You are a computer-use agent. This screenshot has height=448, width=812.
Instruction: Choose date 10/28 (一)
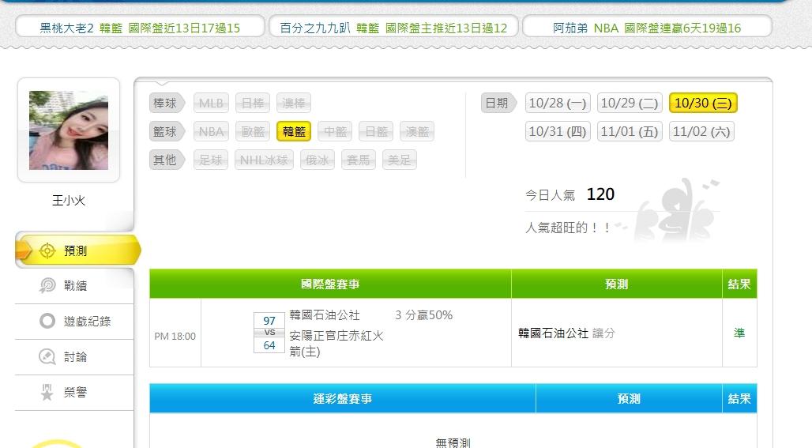click(x=558, y=103)
